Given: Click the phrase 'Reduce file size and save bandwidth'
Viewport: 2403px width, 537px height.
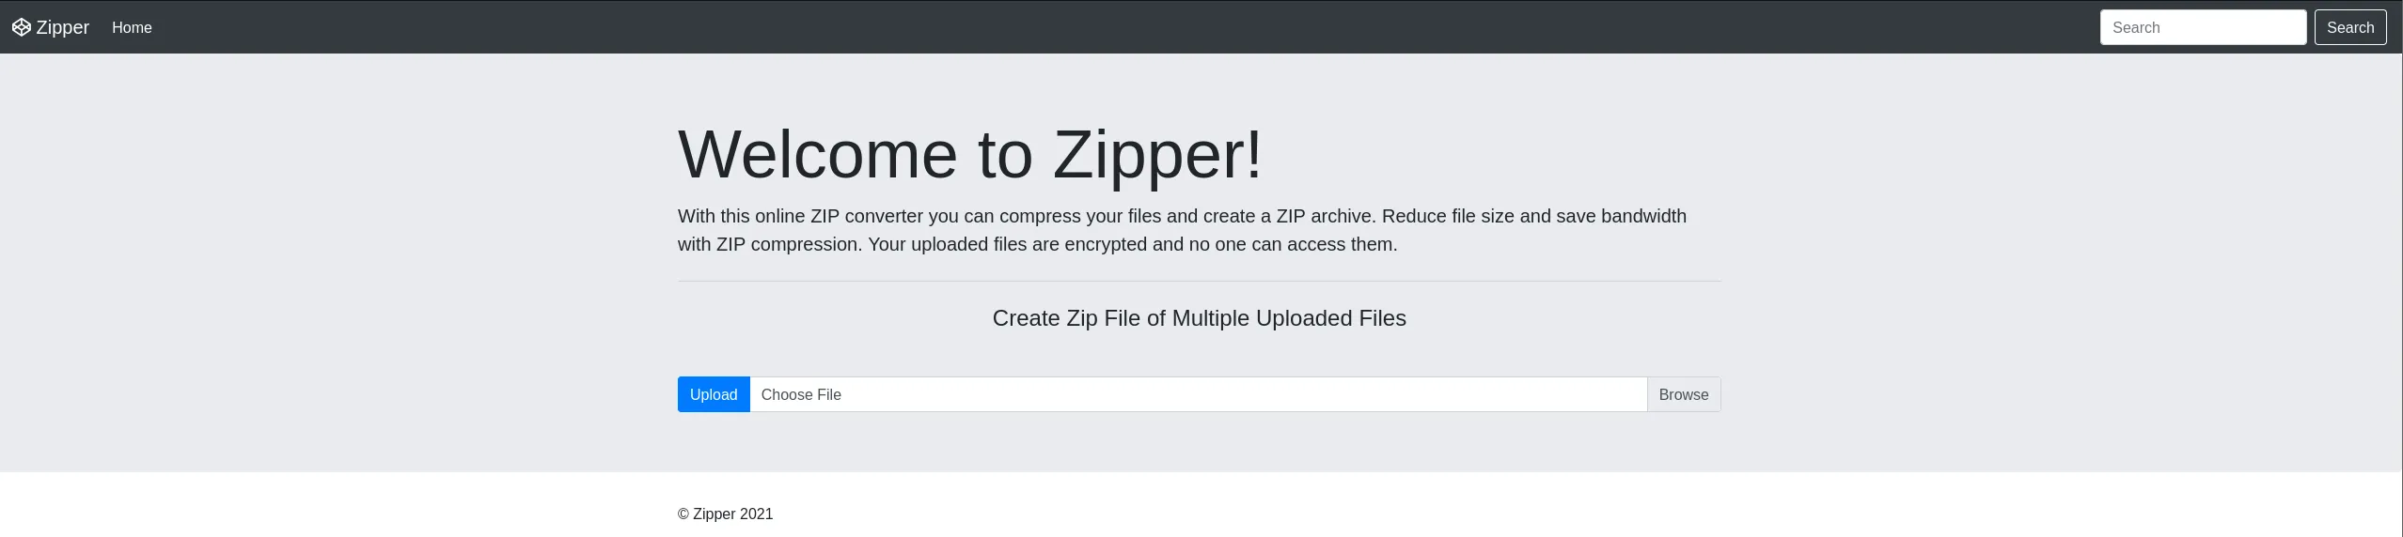Looking at the screenshot, I should (x=1534, y=216).
